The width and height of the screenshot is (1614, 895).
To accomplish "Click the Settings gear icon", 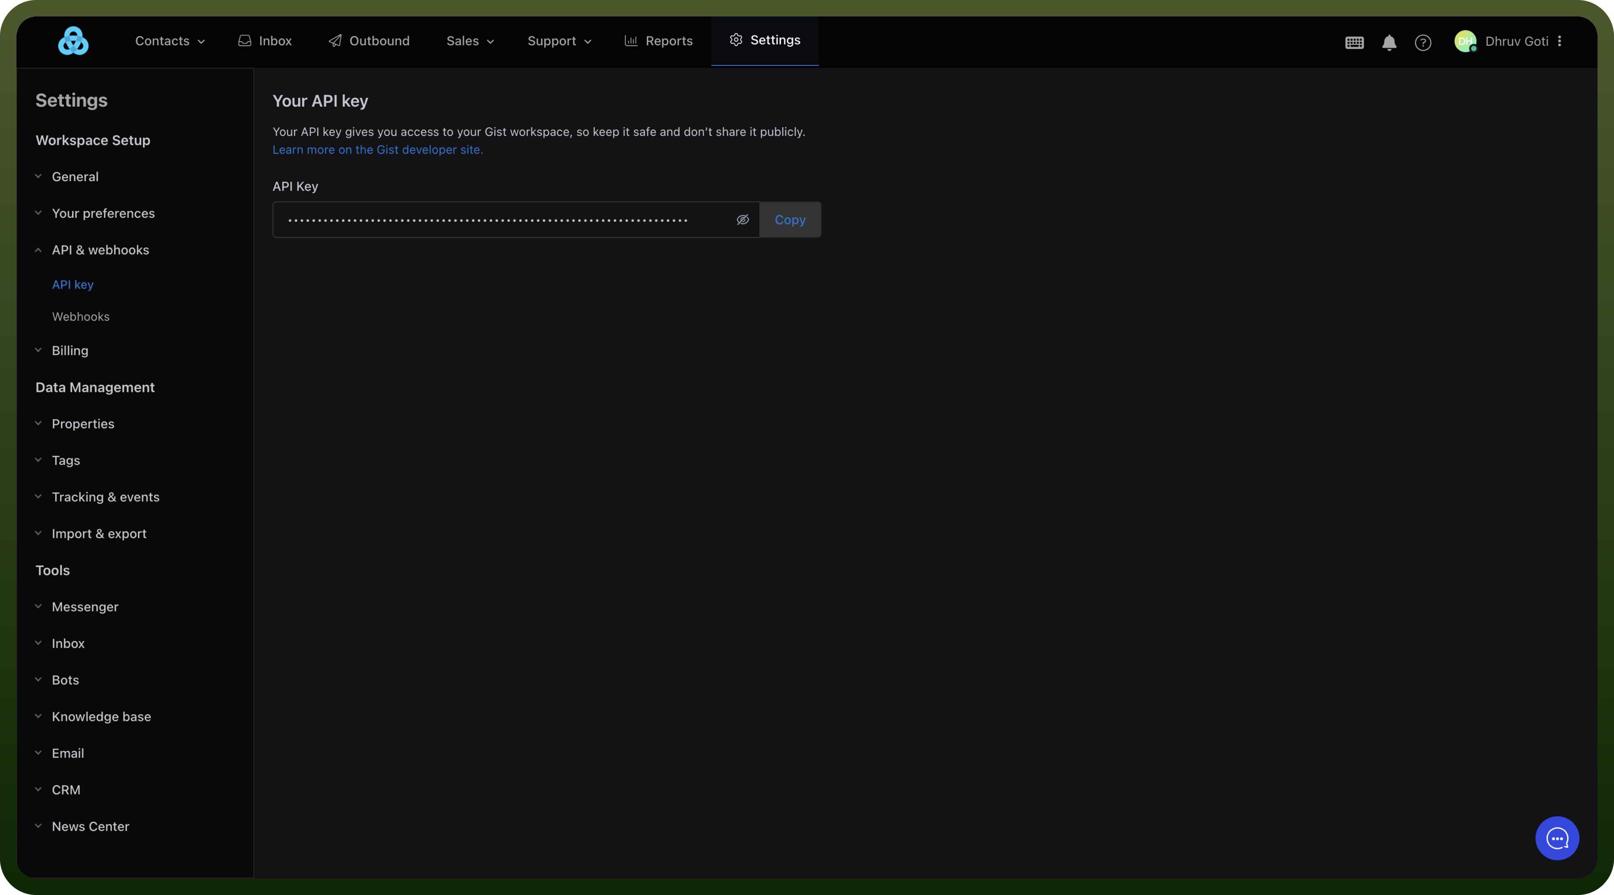I will coord(736,40).
